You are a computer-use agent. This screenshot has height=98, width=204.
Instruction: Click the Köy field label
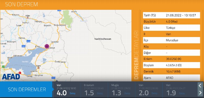(146, 47)
